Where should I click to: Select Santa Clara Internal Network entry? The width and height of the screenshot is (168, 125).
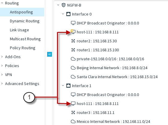point(114,77)
